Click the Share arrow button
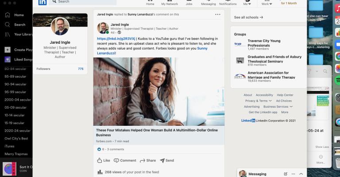The image size is (340, 177). pos(148,160)
